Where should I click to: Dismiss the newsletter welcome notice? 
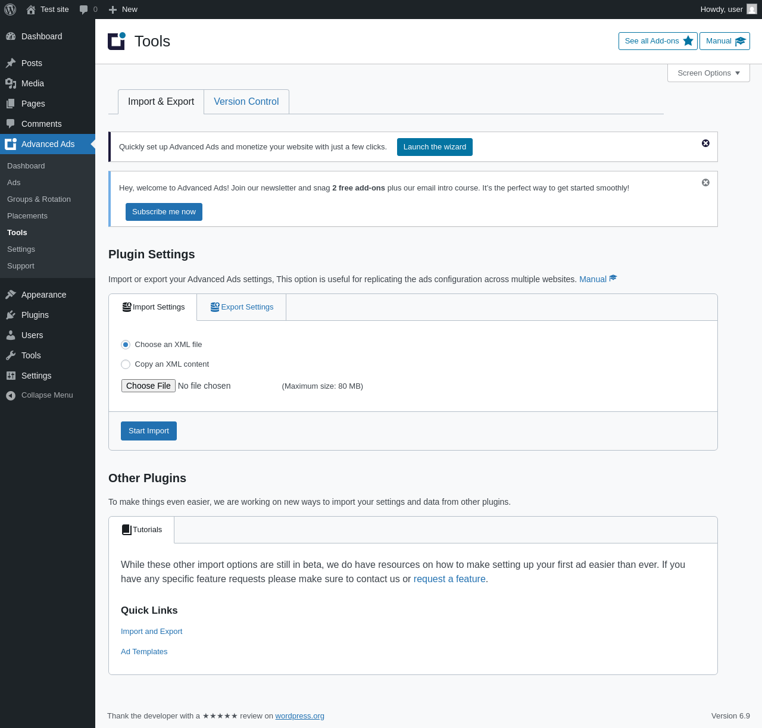point(705,183)
